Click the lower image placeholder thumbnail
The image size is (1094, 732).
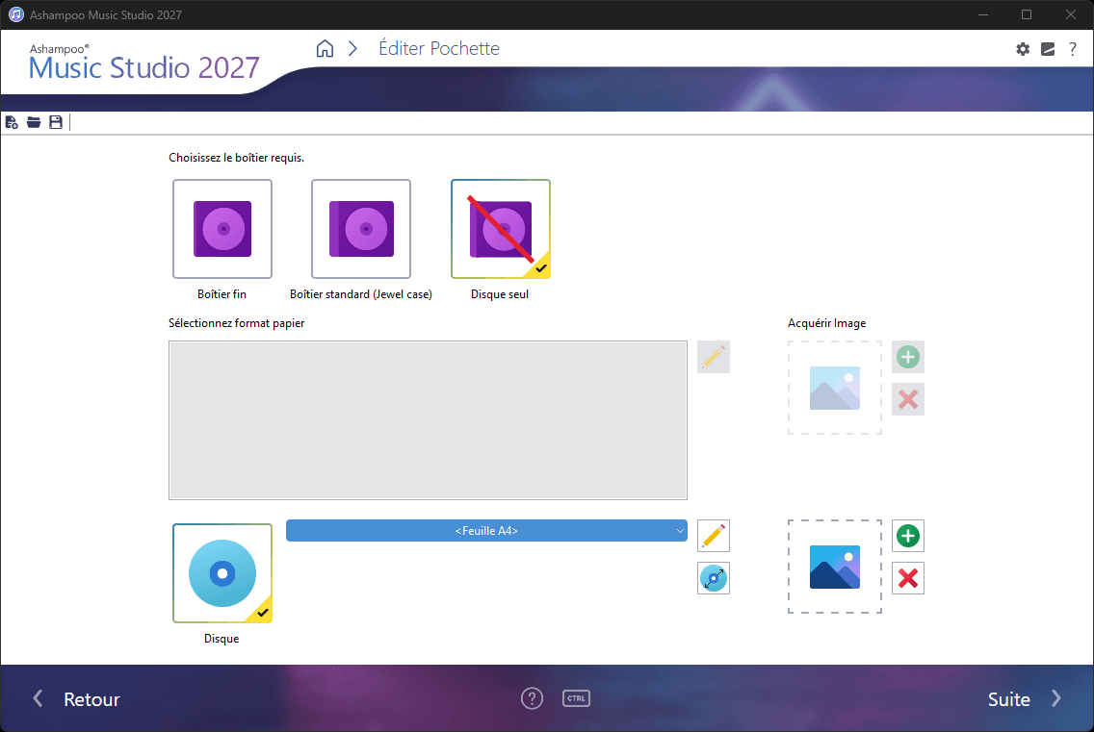click(x=834, y=567)
